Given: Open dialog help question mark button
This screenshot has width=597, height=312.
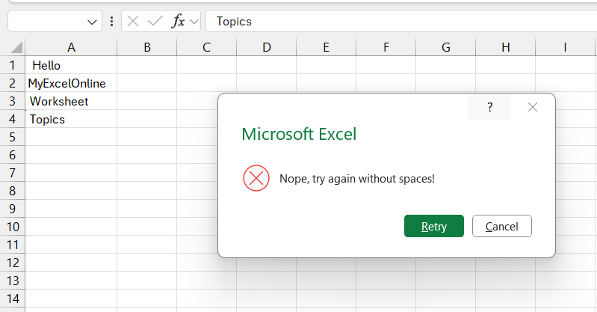Looking at the screenshot, I should point(489,107).
